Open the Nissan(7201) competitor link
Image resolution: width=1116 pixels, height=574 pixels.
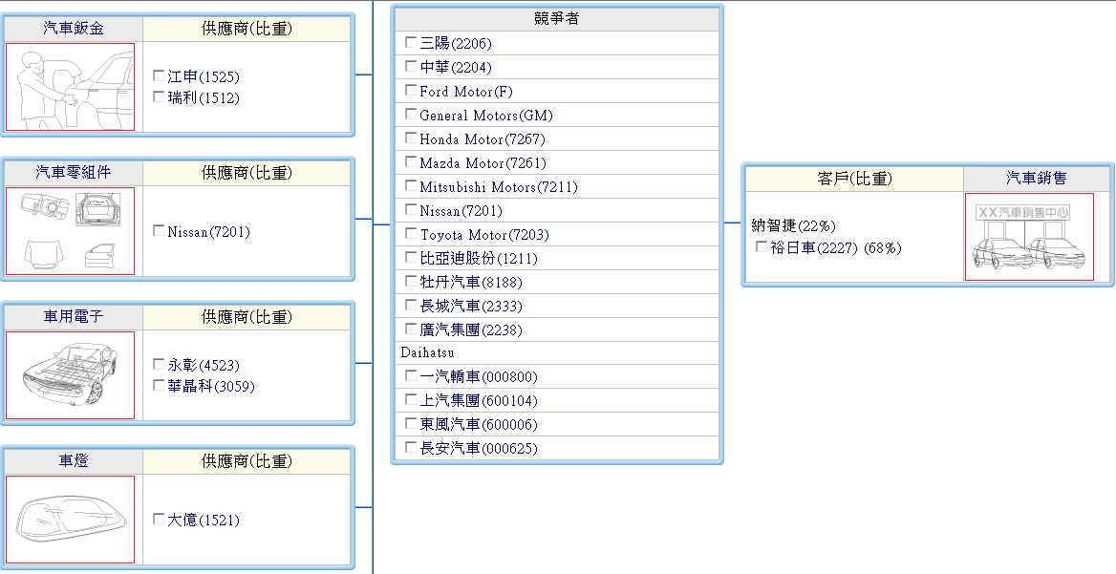pyautogui.click(x=461, y=211)
